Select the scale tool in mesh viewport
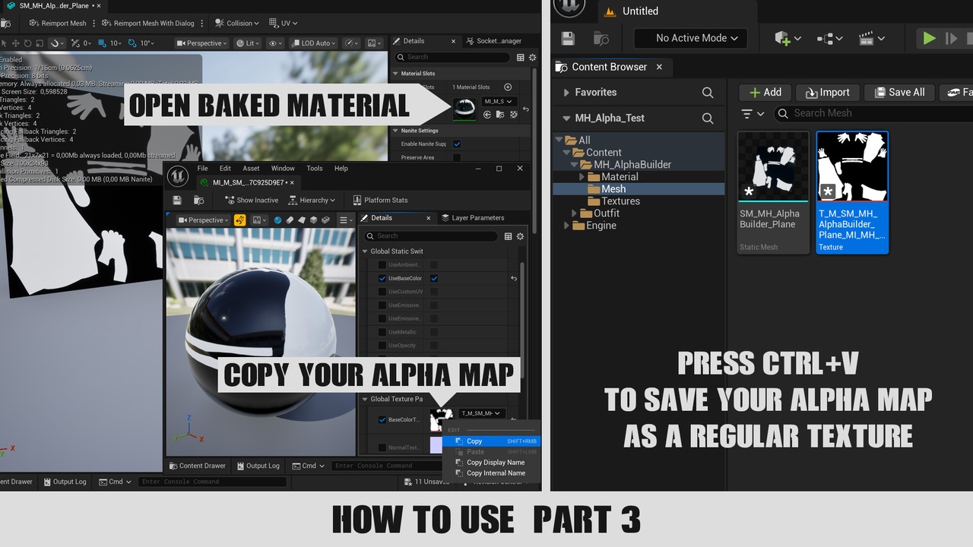Image resolution: width=973 pixels, height=547 pixels. pyautogui.click(x=40, y=43)
